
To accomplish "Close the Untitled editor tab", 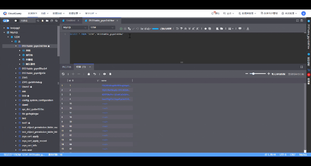I will 78,21.
